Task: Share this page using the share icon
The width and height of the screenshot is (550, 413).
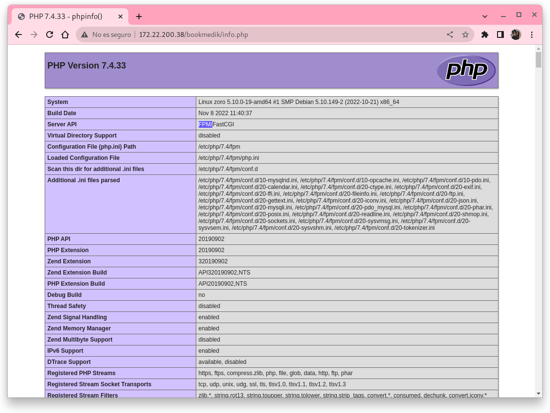Action: point(450,34)
